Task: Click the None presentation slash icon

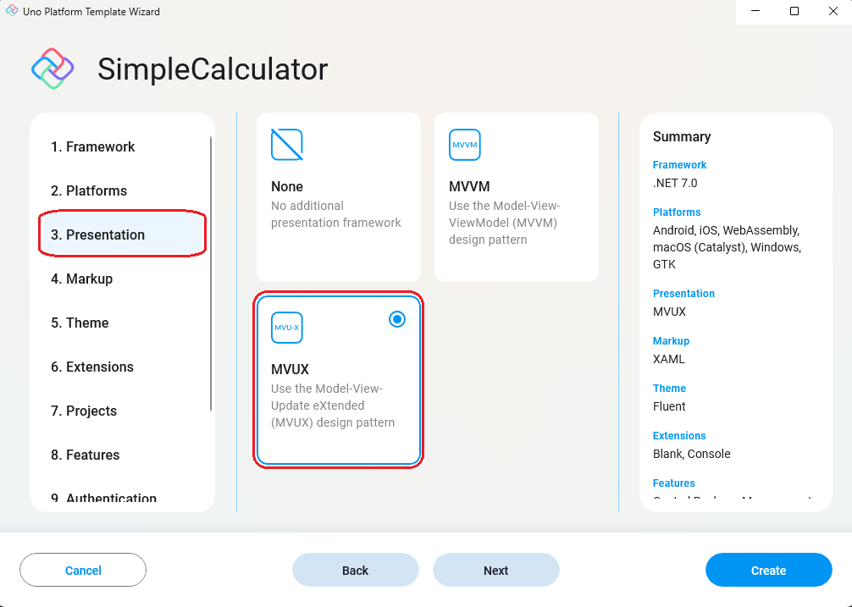Action: 286,144
